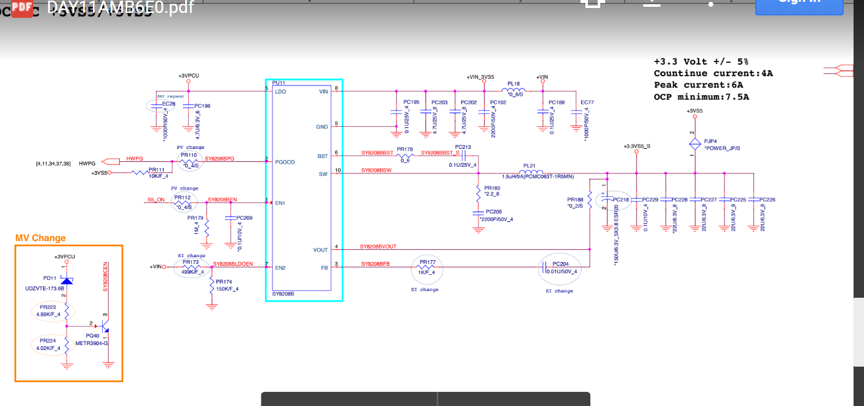The height and width of the screenshot is (406, 864).
Task: Click the PL21 inductor label
Action: [x=529, y=166]
